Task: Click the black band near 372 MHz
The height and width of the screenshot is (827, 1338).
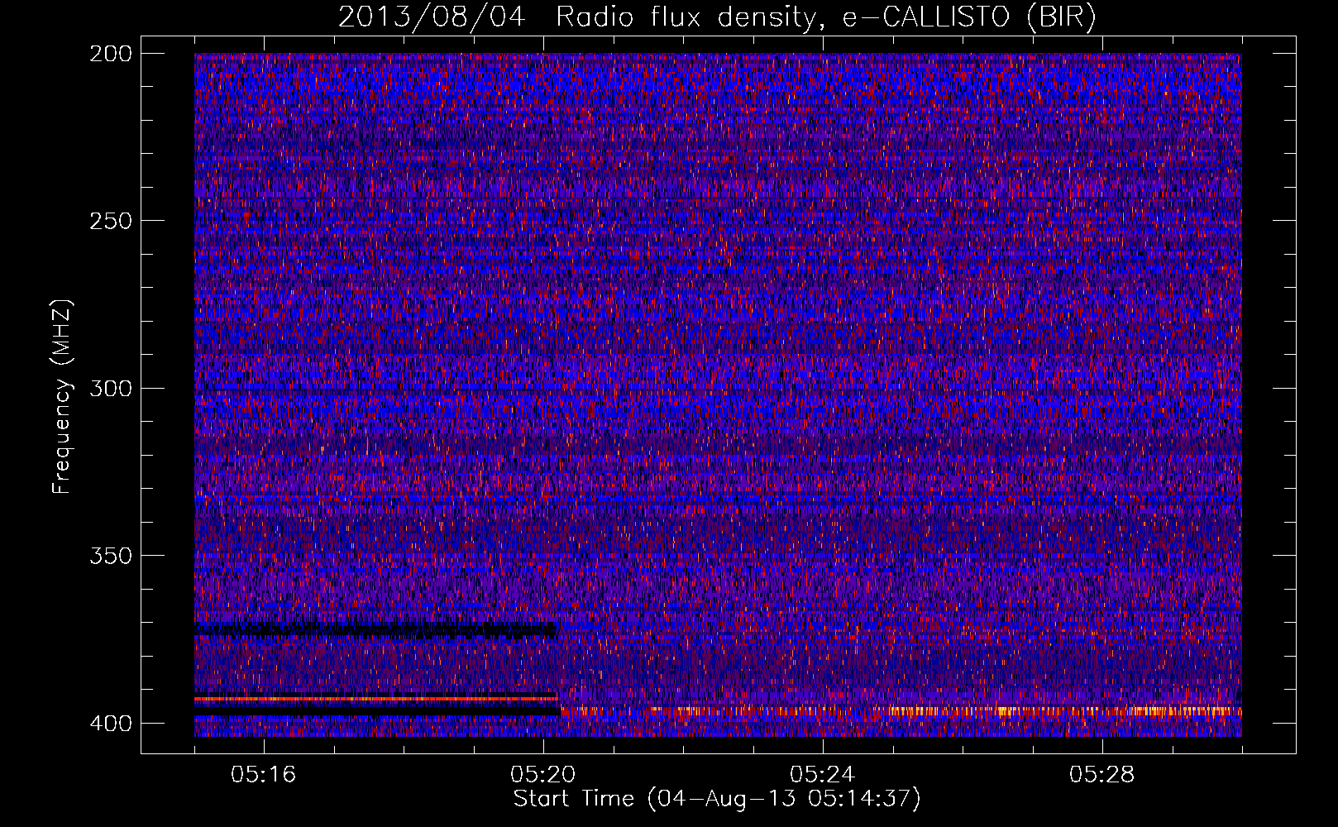Action: [376, 629]
